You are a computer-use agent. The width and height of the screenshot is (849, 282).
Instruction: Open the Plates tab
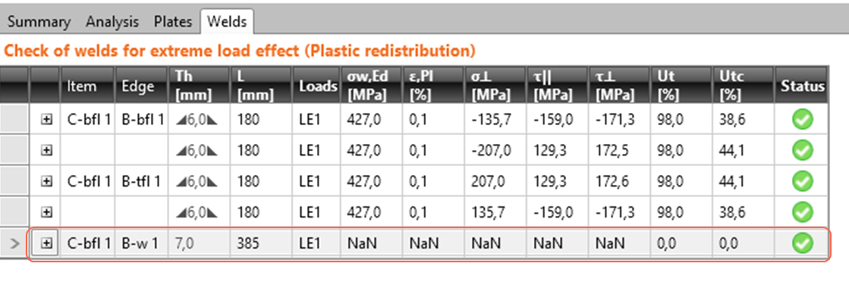pyautogui.click(x=173, y=22)
